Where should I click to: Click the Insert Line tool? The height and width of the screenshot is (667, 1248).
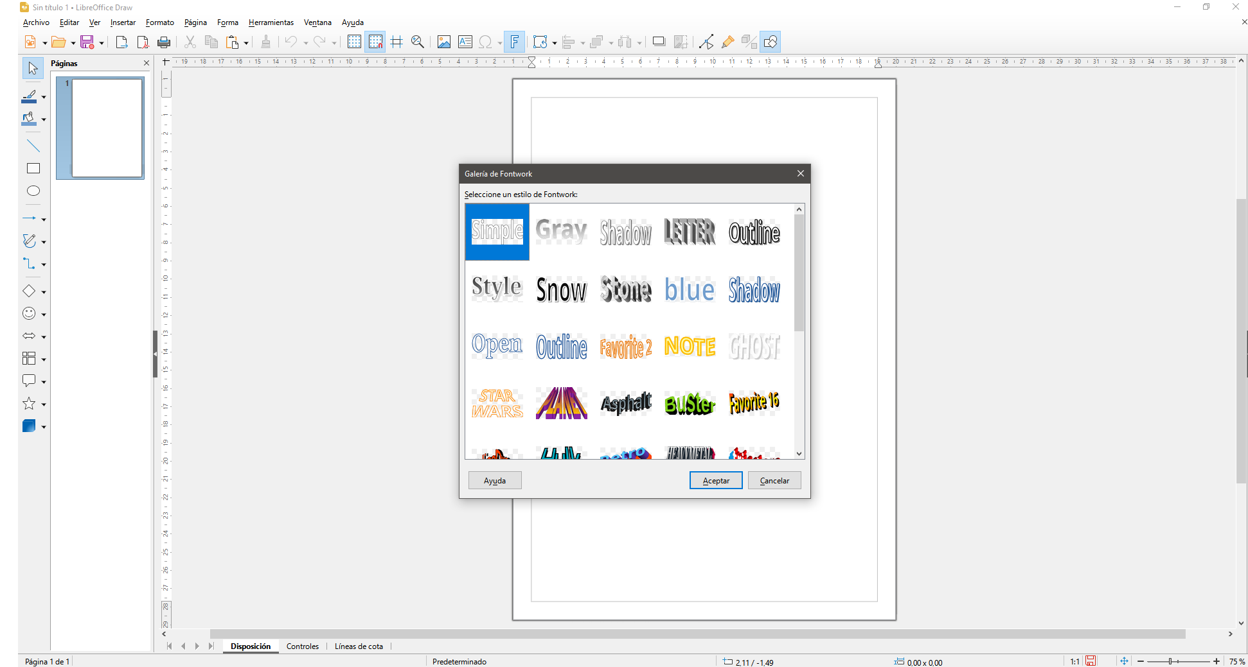tap(33, 146)
